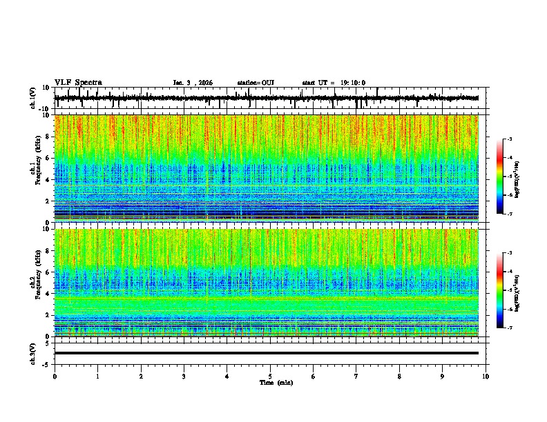Click the "start UT = 19:10:0" header text
This screenshot has width=547, height=422.
coord(334,83)
